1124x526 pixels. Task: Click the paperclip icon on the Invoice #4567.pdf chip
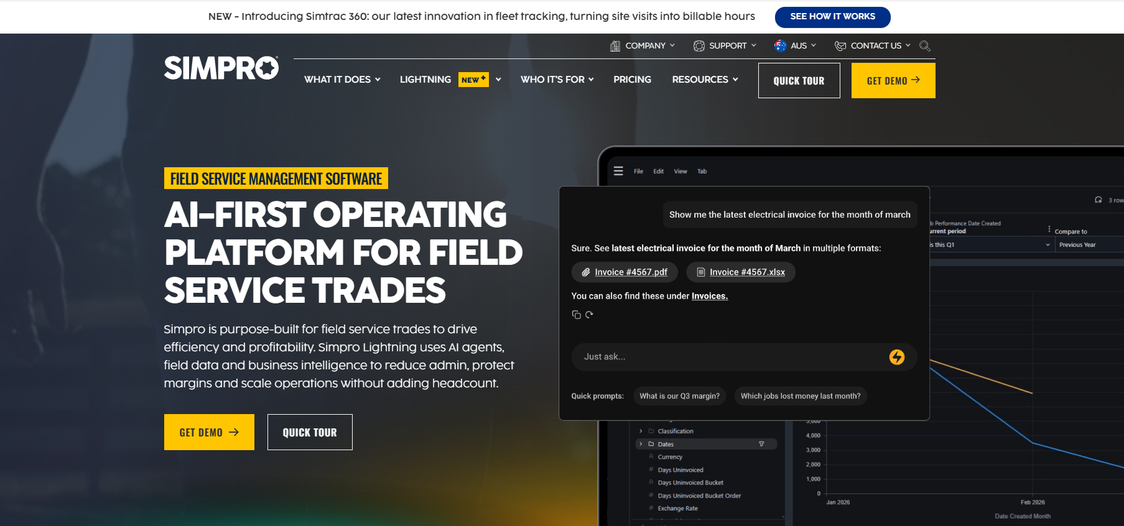pyautogui.click(x=586, y=272)
